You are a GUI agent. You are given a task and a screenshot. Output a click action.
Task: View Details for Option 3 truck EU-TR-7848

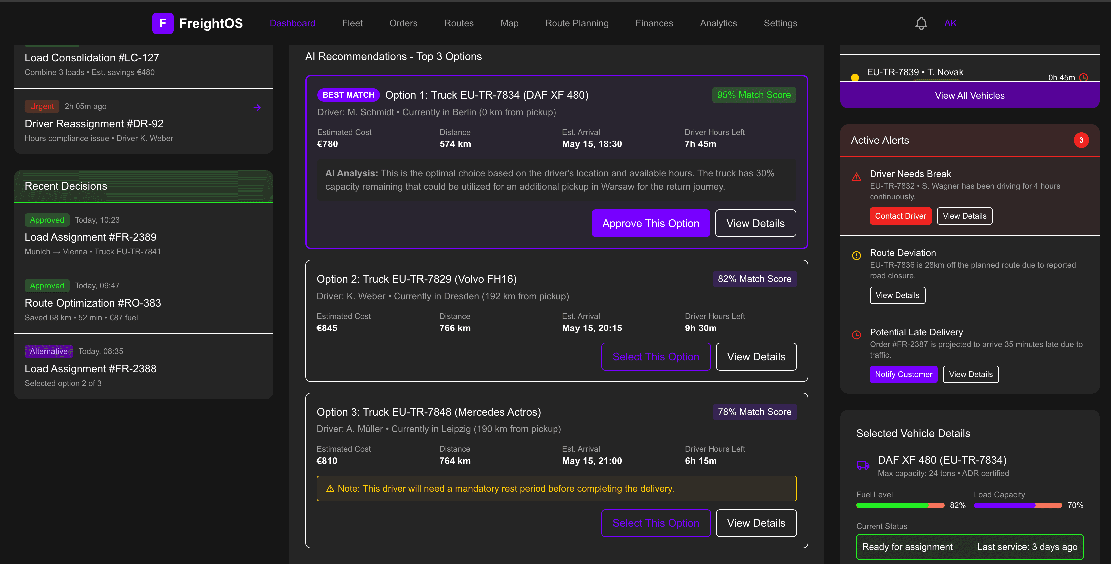[x=756, y=523]
